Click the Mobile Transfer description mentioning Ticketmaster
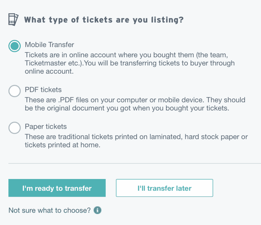This screenshot has height=225, width=261. tap(130, 63)
